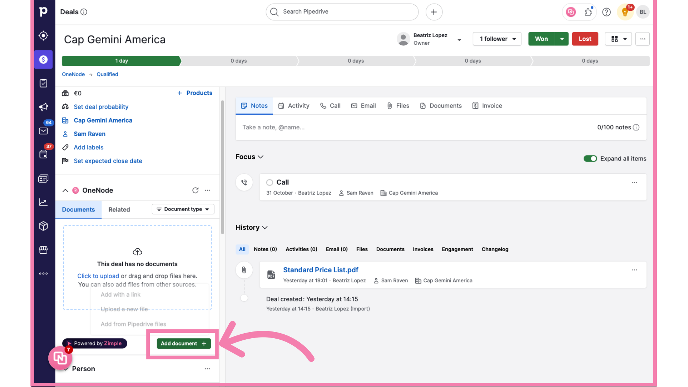Select the first green pipeline stage
688x387 pixels.
click(121, 61)
